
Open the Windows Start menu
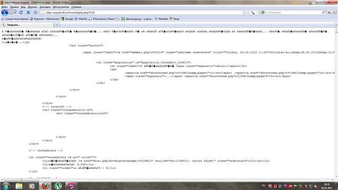(x=6, y=186)
